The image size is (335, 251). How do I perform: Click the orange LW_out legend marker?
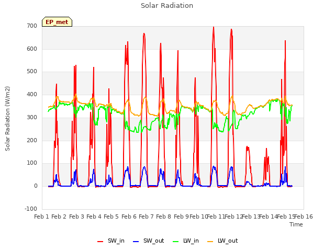coord(210,242)
